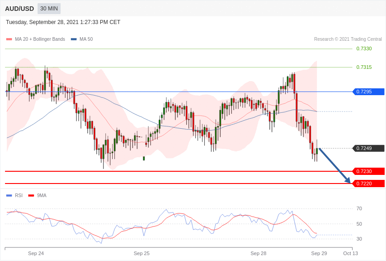
Task: Click the MA 50 legend label
Action: [x=86, y=39]
